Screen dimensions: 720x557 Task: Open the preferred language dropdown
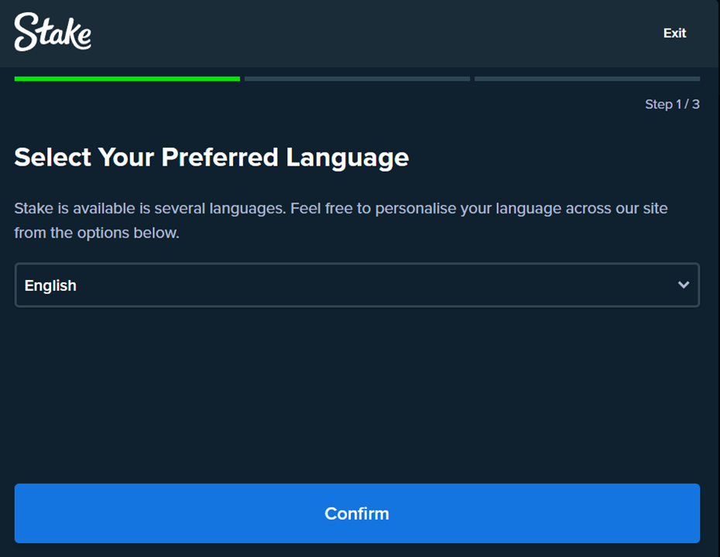click(x=357, y=285)
